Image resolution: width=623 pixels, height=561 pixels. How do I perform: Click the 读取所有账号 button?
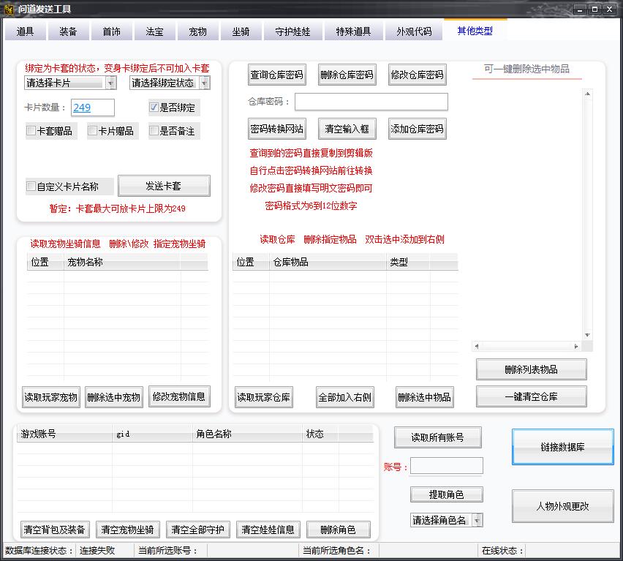click(x=437, y=437)
